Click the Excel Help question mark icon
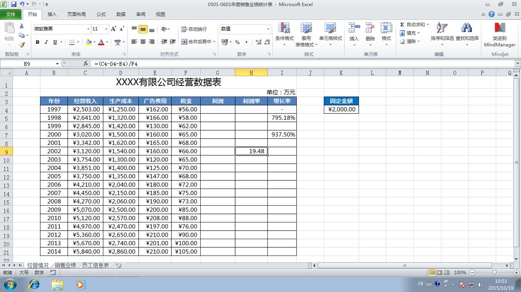This screenshot has height=292, width=521. pos(491,14)
